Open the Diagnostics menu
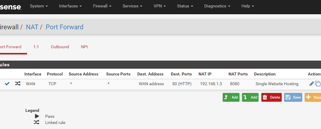Screen dimensions: 321x129 coord(217,6)
